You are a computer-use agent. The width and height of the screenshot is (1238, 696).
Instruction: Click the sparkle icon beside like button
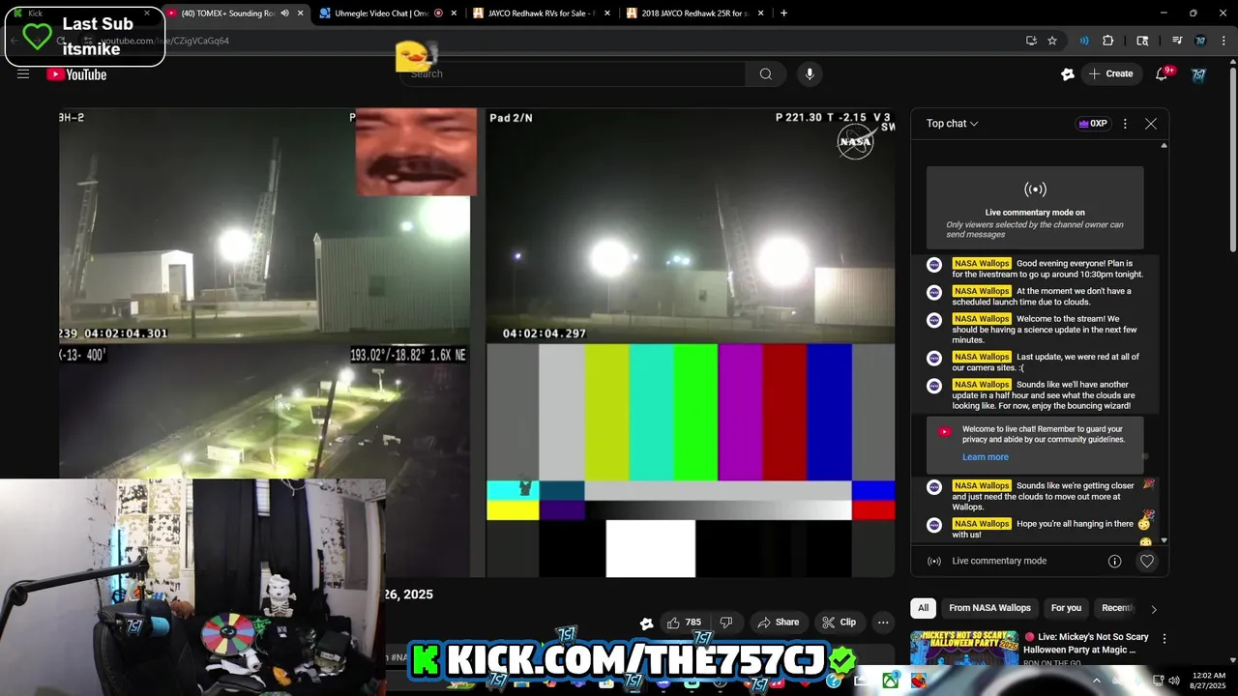(x=646, y=623)
